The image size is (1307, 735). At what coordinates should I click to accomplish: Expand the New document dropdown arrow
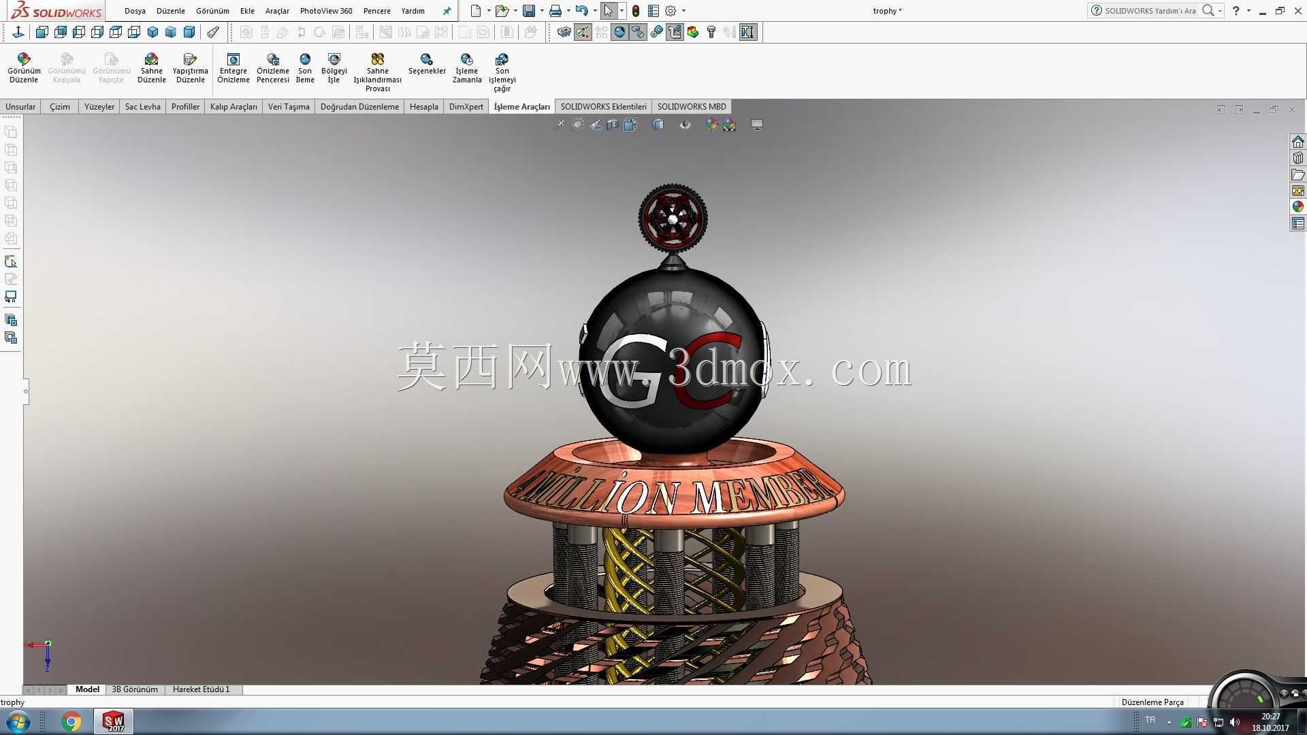click(489, 11)
